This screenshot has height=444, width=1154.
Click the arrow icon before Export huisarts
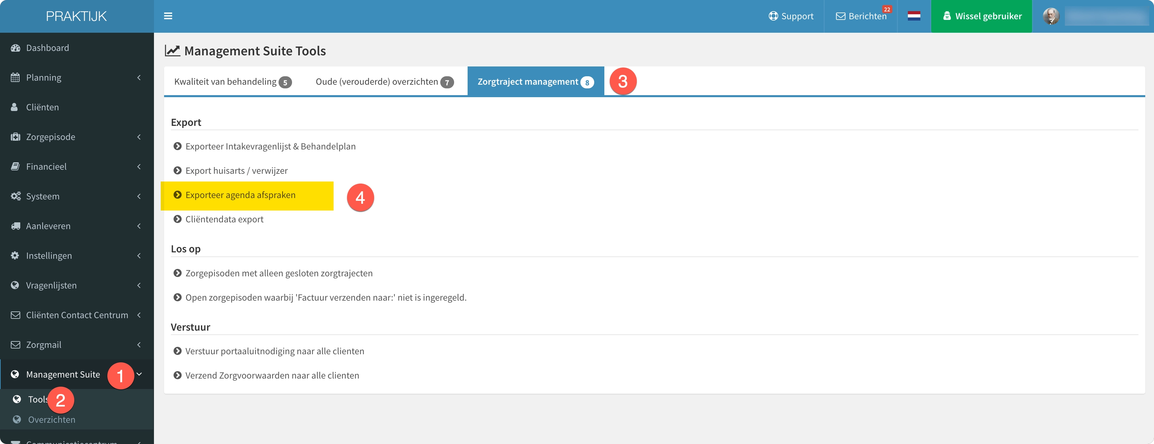[x=177, y=170]
